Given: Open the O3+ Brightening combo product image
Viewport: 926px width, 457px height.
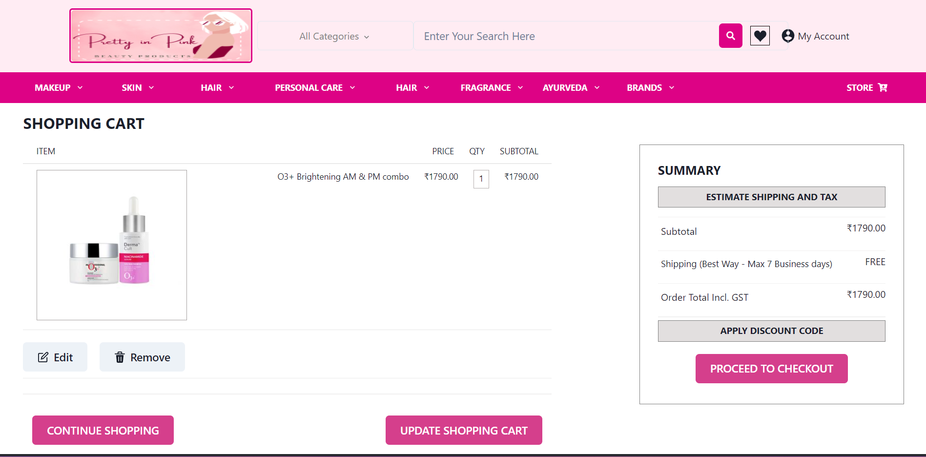Looking at the screenshot, I should [112, 245].
